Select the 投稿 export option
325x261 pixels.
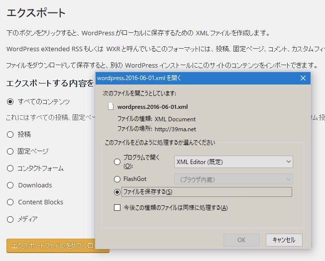point(10,135)
